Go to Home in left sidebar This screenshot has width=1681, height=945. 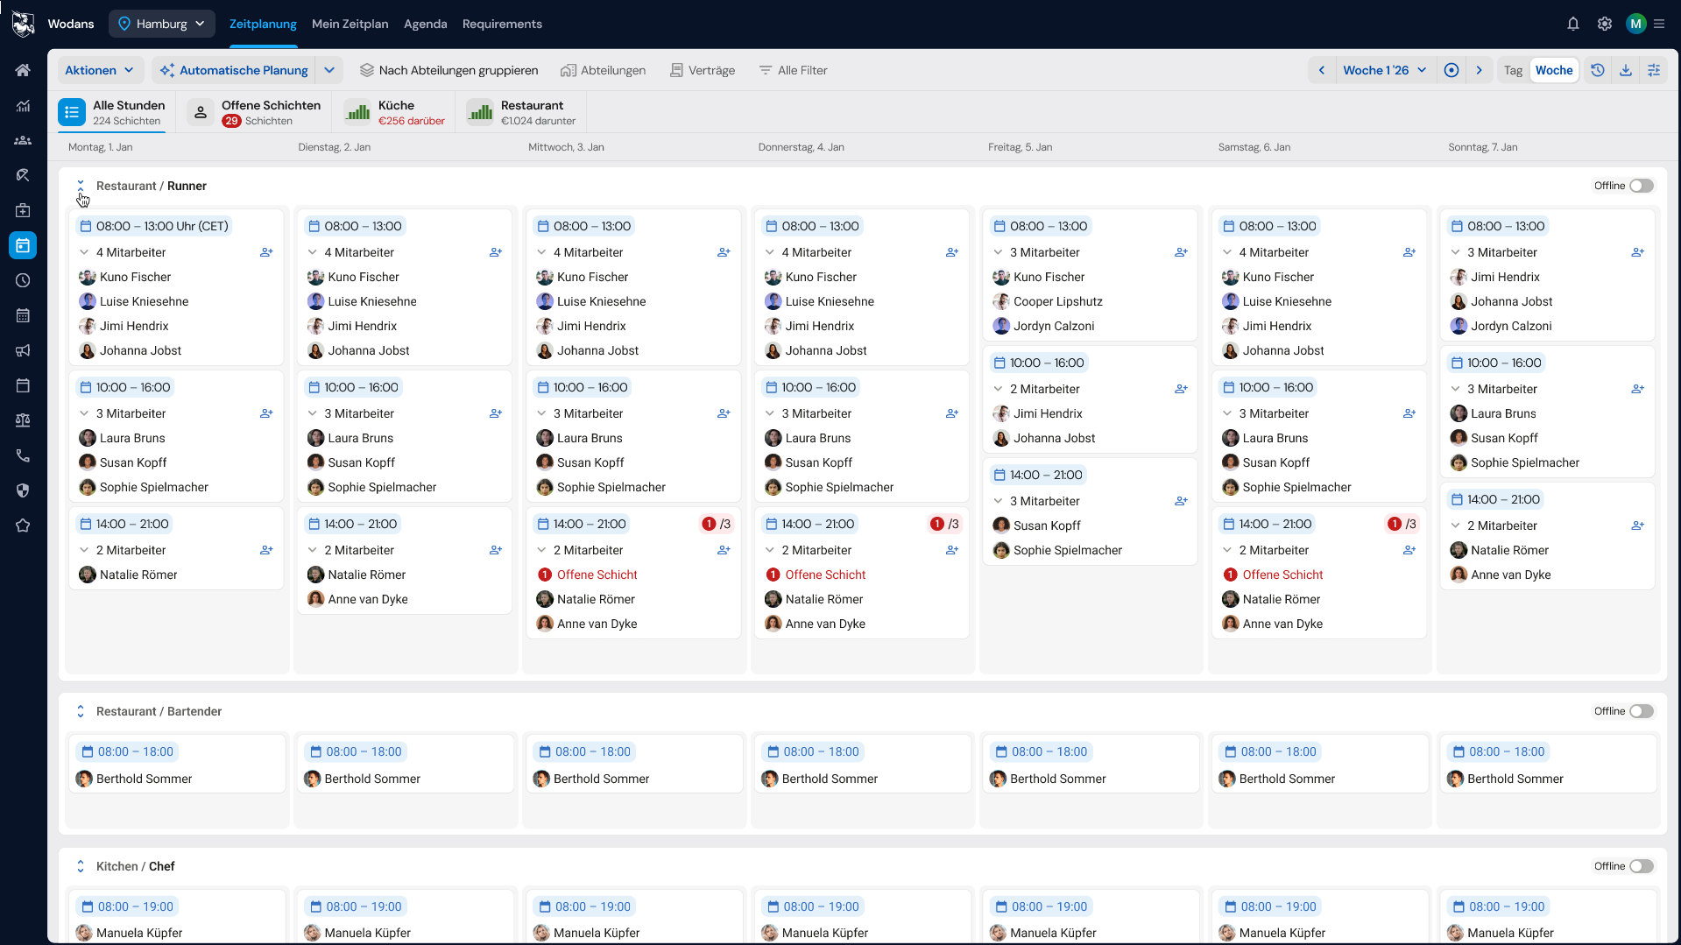point(23,70)
